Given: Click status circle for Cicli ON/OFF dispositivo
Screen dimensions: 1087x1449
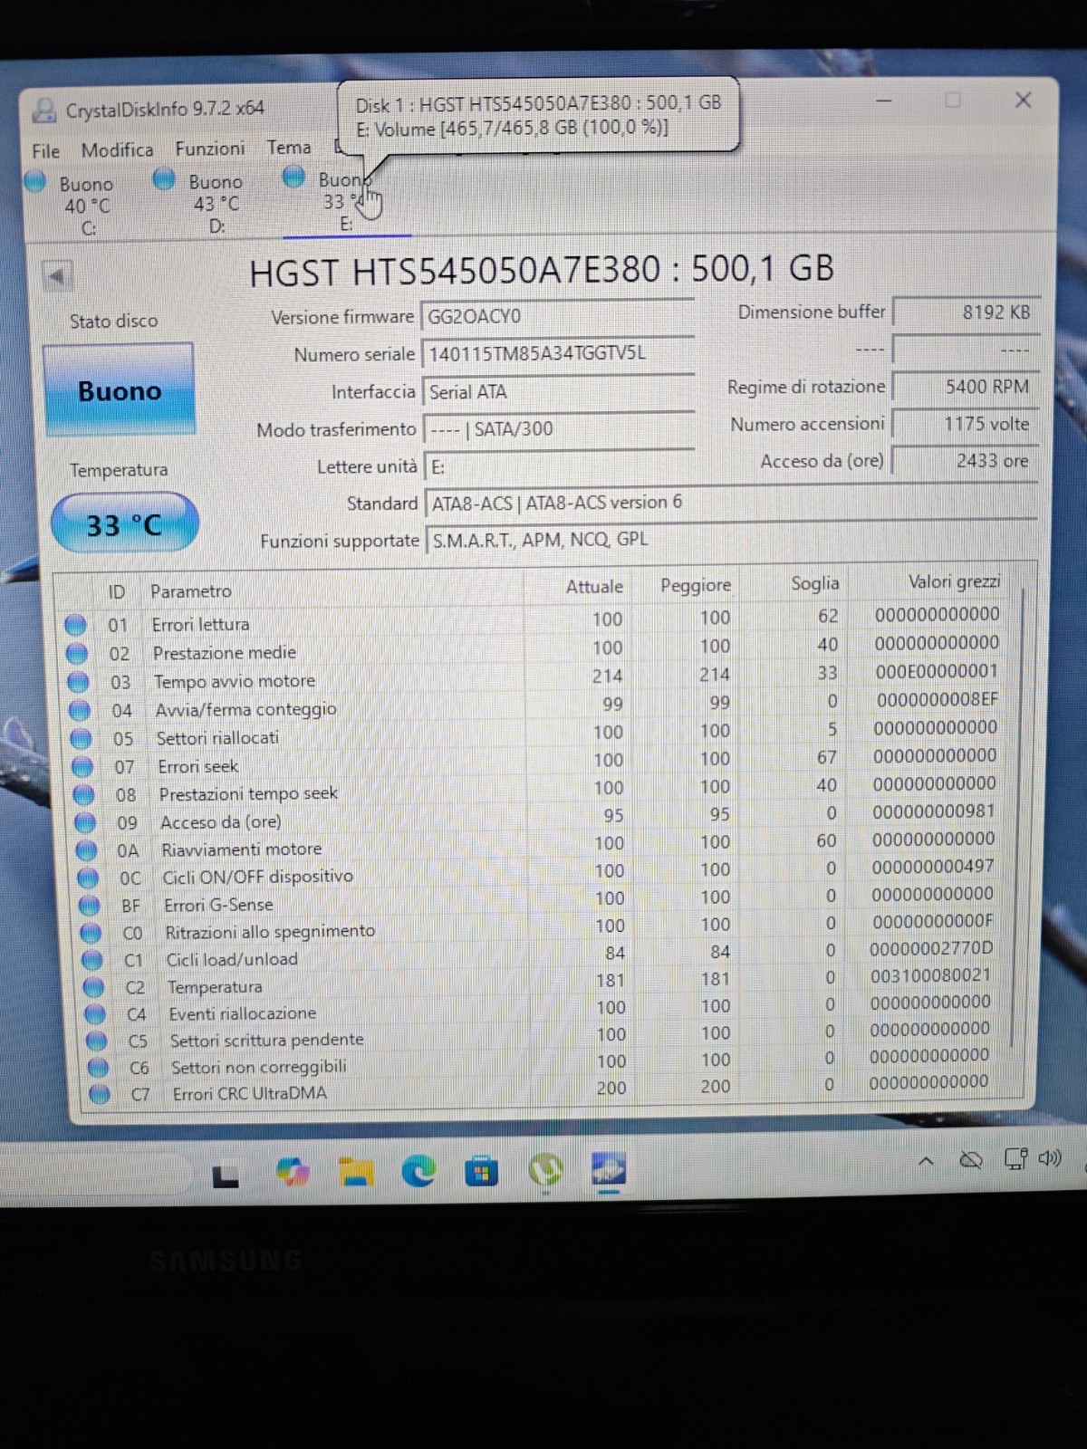Looking at the screenshot, I should 88,878.
